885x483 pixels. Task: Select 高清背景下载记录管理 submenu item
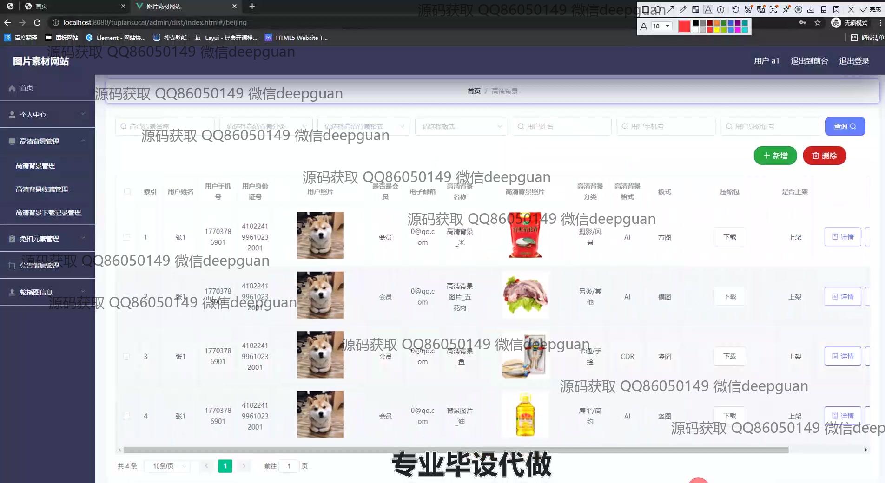point(47,213)
